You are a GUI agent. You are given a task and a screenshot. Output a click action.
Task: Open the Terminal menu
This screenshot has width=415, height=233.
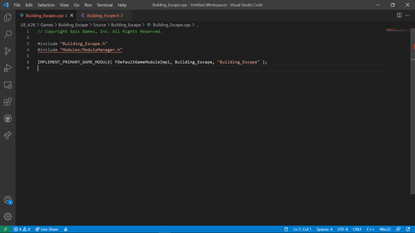[x=104, y=5]
